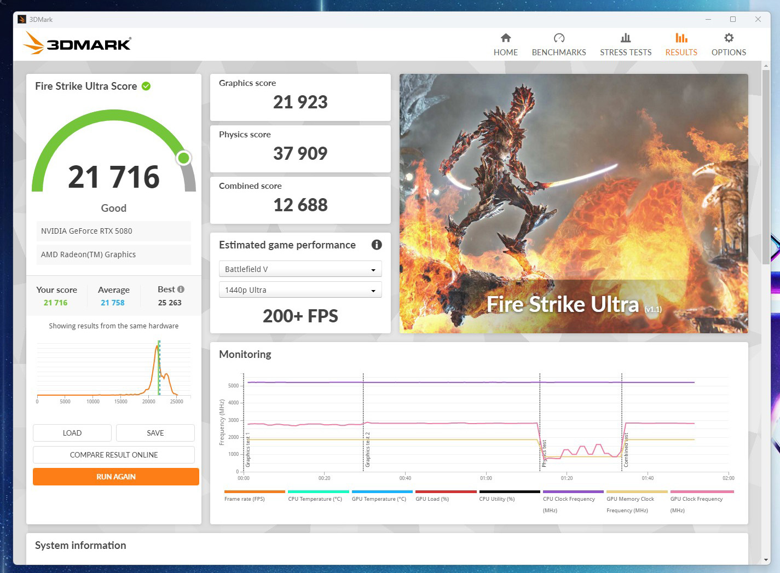
Task: Open the 1440p Ultra resolution dropdown
Action: pos(300,290)
